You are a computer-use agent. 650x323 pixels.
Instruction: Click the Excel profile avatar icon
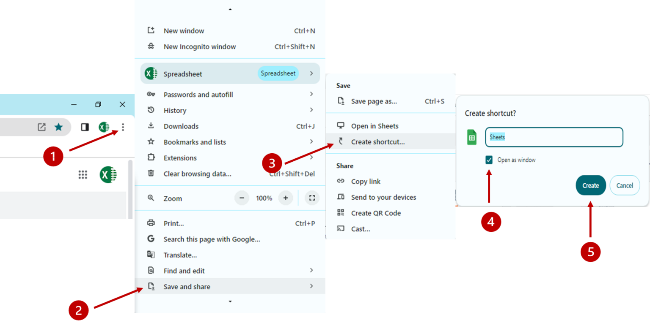pos(104,127)
